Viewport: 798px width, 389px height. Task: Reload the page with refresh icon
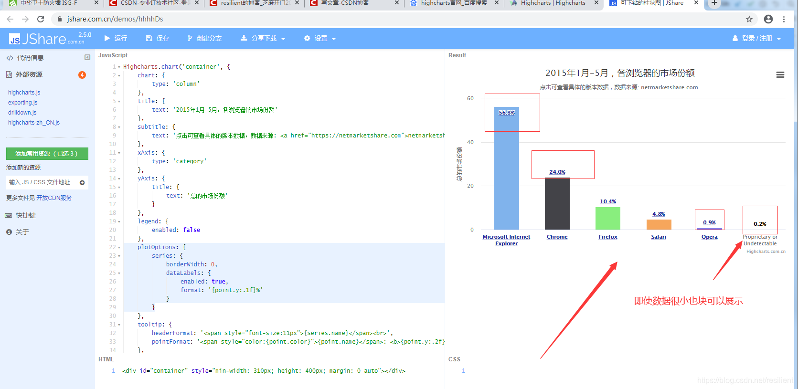click(x=41, y=19)
